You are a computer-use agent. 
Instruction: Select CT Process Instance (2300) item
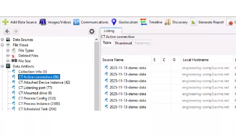point(39,104)
